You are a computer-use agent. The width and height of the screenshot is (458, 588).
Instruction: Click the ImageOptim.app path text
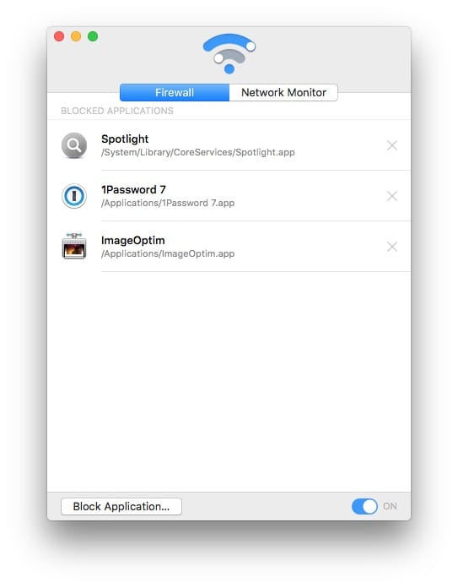[168, 253]
